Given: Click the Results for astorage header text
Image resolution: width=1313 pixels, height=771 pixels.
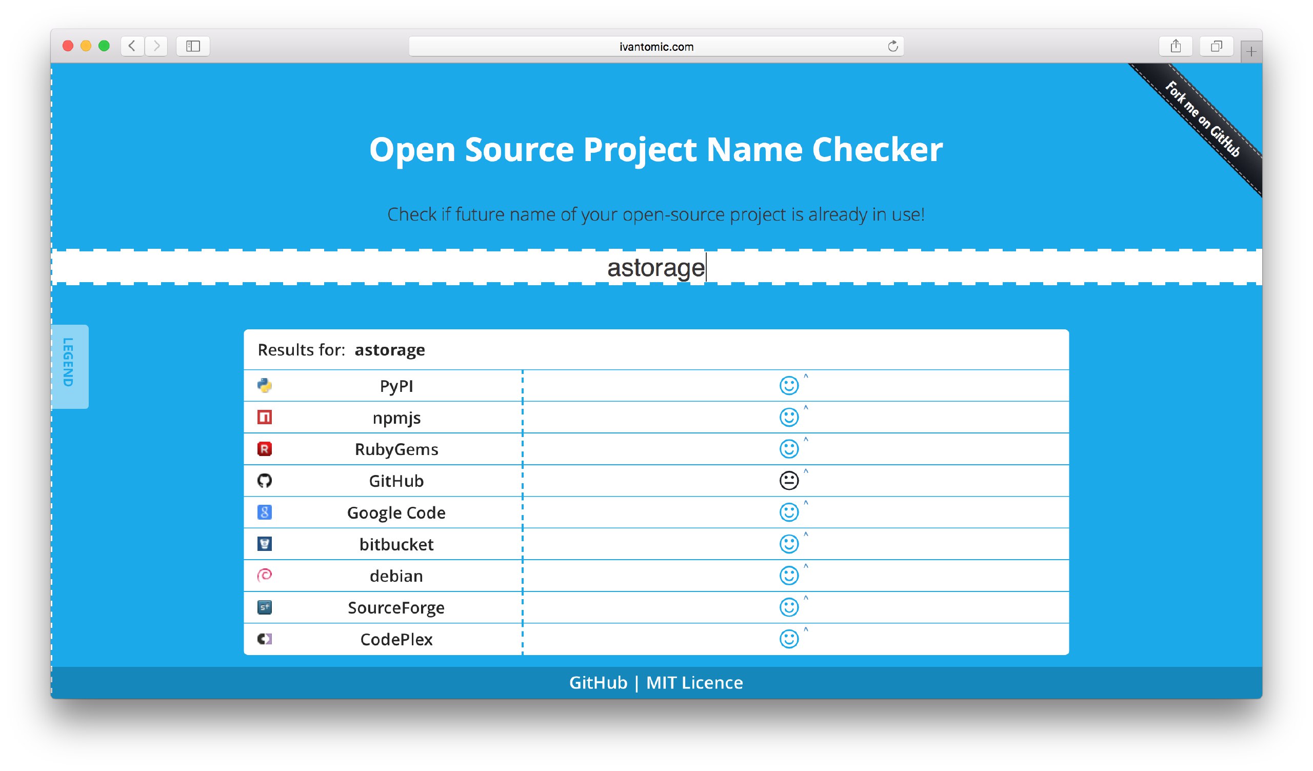Looking at the screenshot, I should point(341,349).
